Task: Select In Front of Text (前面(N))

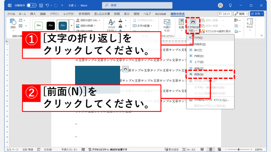Action: point(210,74)
